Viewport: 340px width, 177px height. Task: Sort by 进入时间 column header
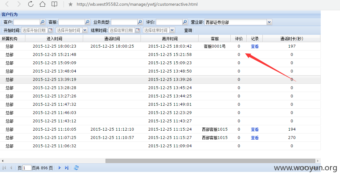[54, 39]
